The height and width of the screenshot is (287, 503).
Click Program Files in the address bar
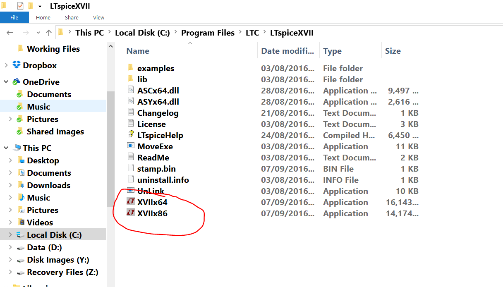pyautogui.click(x=208, y=33)
